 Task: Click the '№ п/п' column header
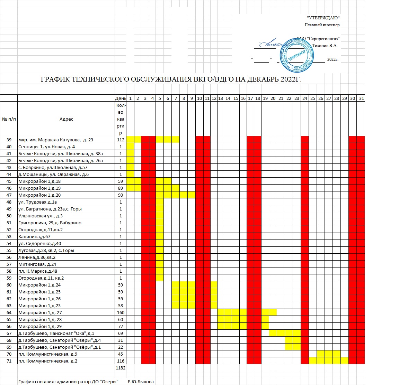[9, 119]
